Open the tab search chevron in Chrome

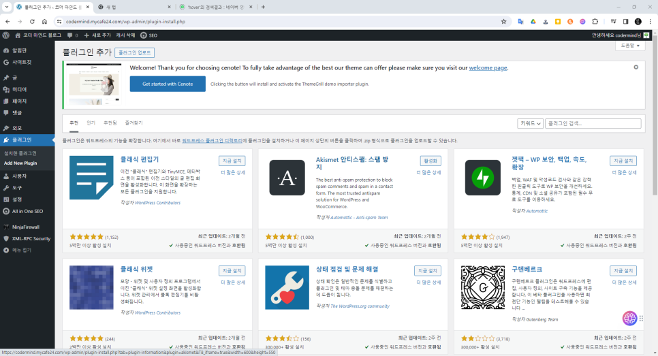tap(7, 7)
